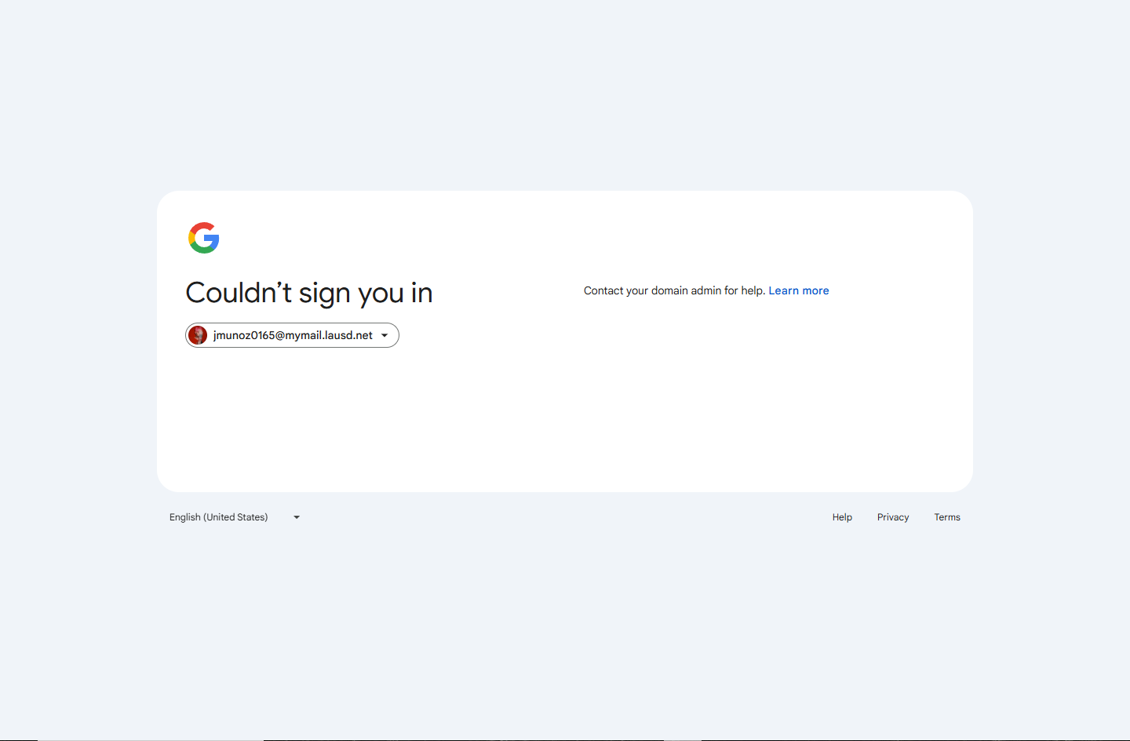
Task: Click the Google G logo
Action: [x=204, y=238]
